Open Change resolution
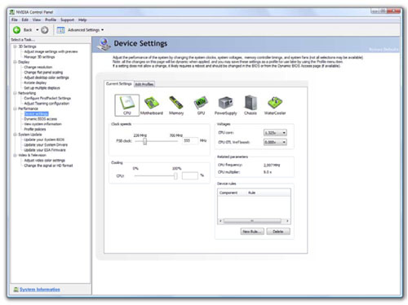Viewport: 408px width, 305px height. tap(38, 67)
